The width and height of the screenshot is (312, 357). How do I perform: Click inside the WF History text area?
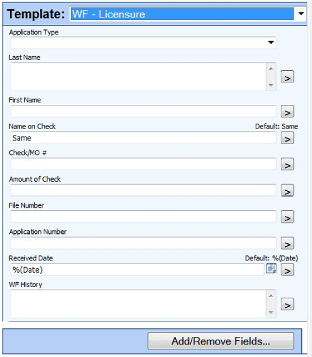pyautogui.click(x=138, y=304)
